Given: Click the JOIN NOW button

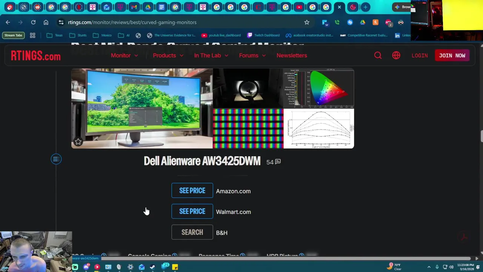Looking at the screenshot, I should click(452, 56).
